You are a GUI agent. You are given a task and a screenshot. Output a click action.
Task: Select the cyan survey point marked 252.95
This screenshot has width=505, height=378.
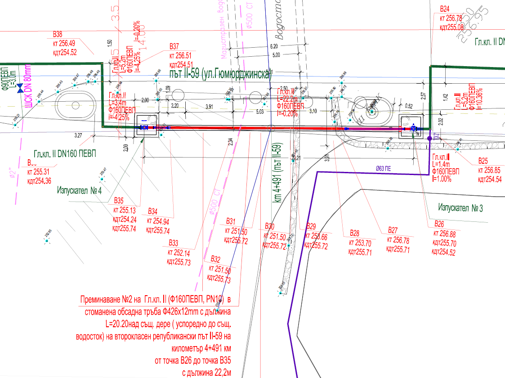[47, 240]
